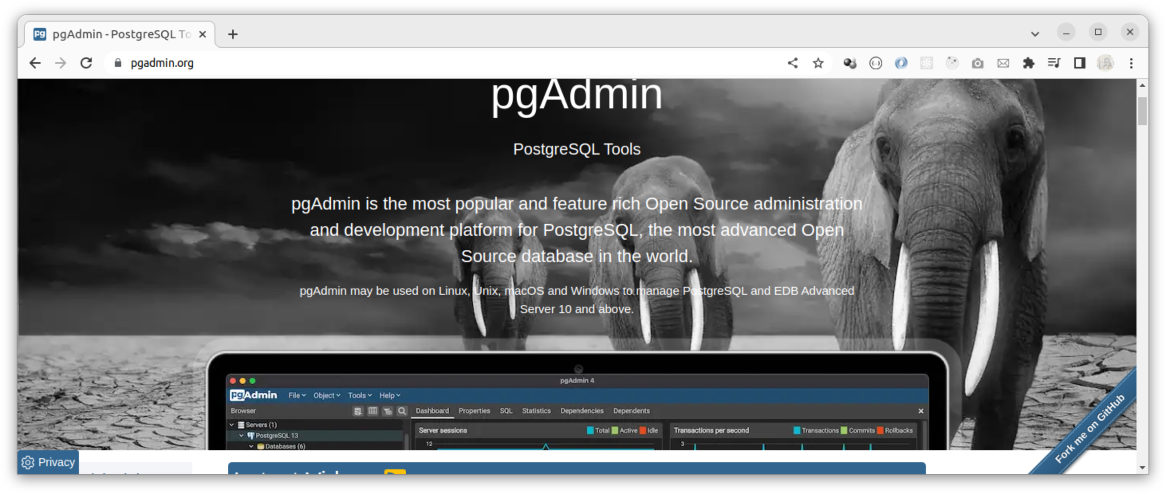Viewport: 1166px width, 494px height.
Task: Click the filter icon in the Browser panel
Action: [x=388, y=411]
